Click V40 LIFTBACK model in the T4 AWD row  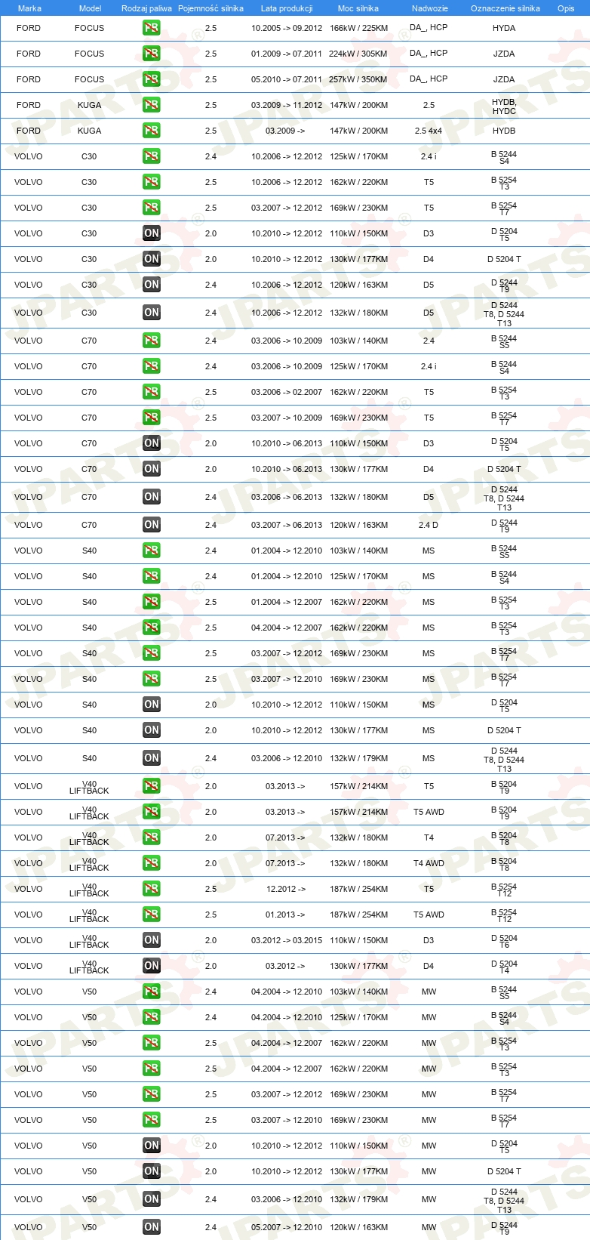[89, 863]
